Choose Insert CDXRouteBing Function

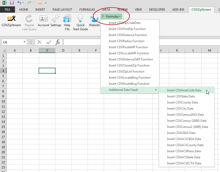130,84
